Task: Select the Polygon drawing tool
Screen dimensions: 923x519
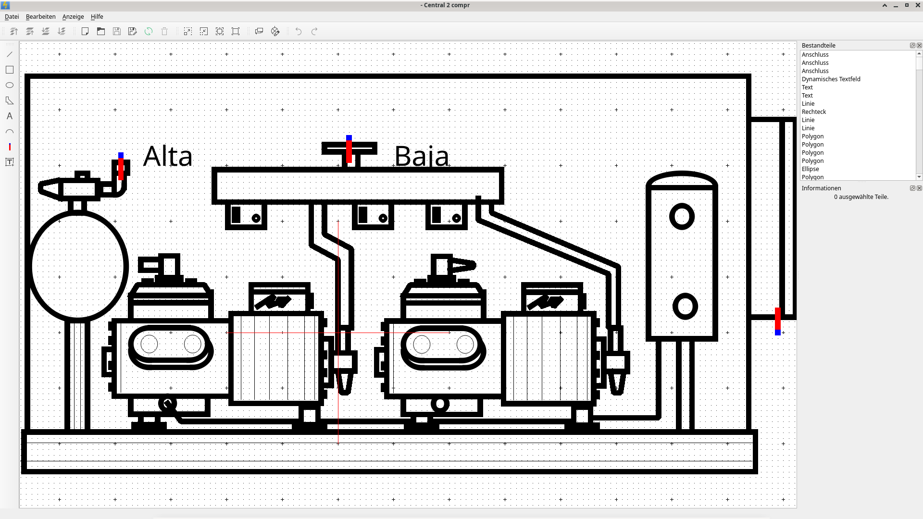Action: click(x=10, y=100)
